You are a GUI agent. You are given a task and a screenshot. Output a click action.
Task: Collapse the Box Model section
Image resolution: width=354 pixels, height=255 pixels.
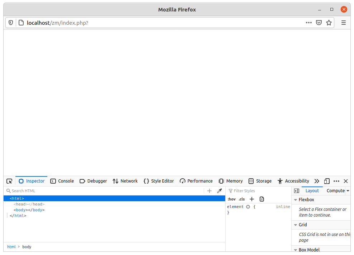pyautogui.click(x=295, y=250)
